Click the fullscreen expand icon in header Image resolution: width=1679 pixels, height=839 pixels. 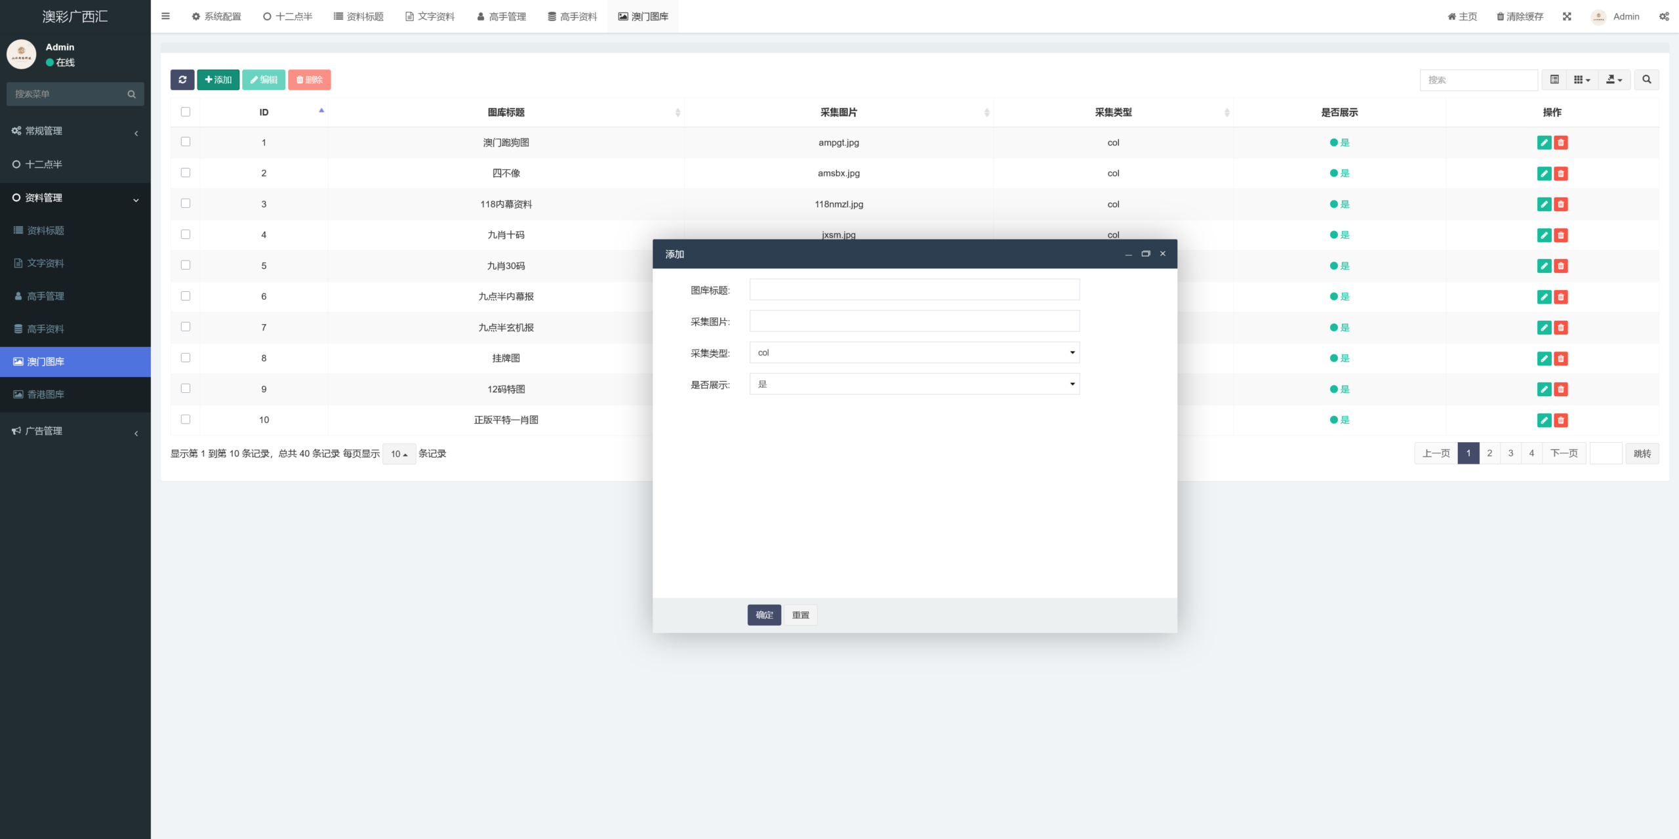click(x=1567, y=16)
